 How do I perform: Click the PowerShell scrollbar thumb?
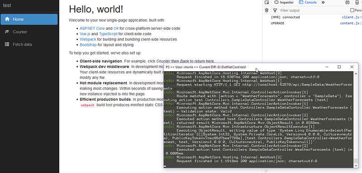pyautogui.click(x=356, y=160)
